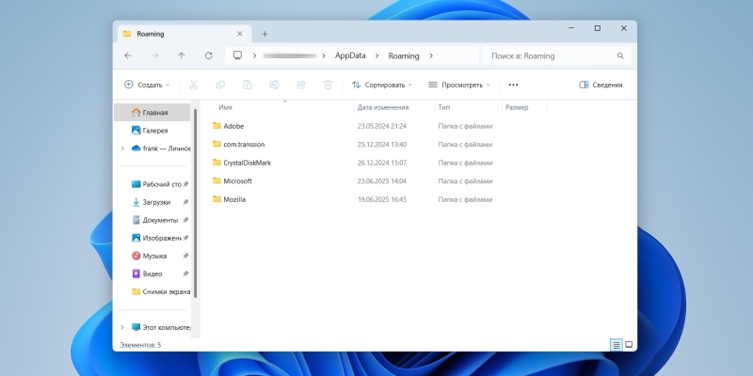Click the Copy icon in toolbar
The height and width of the screenshot is (376, 753).
(220, 85)
